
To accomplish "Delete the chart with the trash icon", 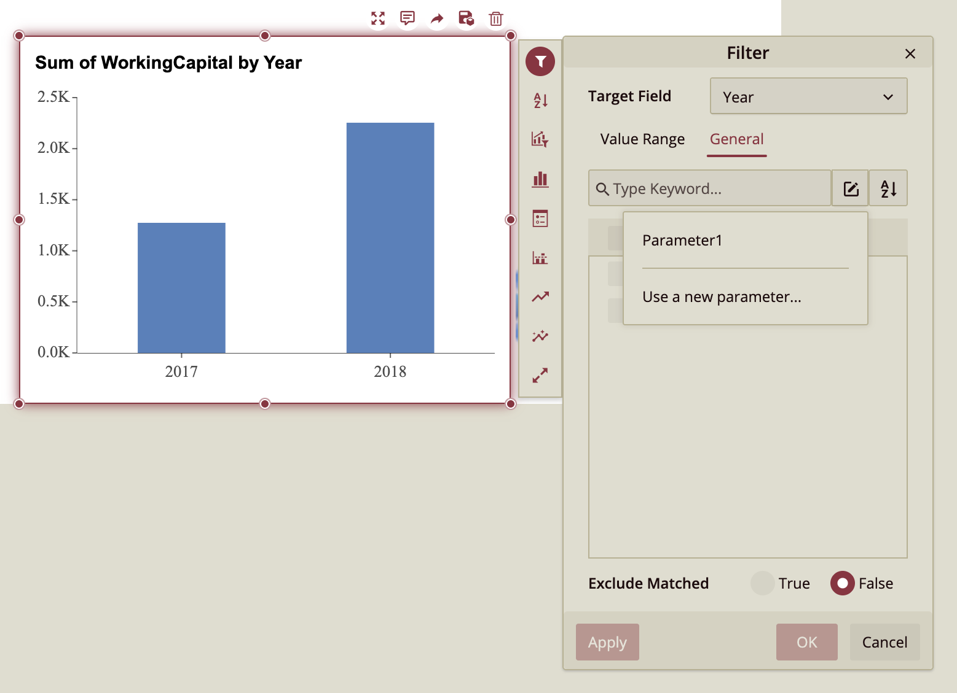I will coord(495,18).
